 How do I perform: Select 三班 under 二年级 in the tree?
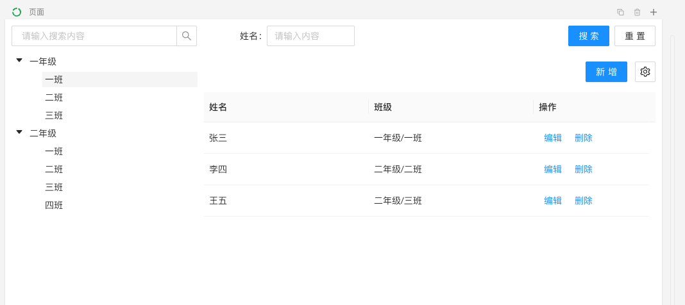tap(54, 187)
